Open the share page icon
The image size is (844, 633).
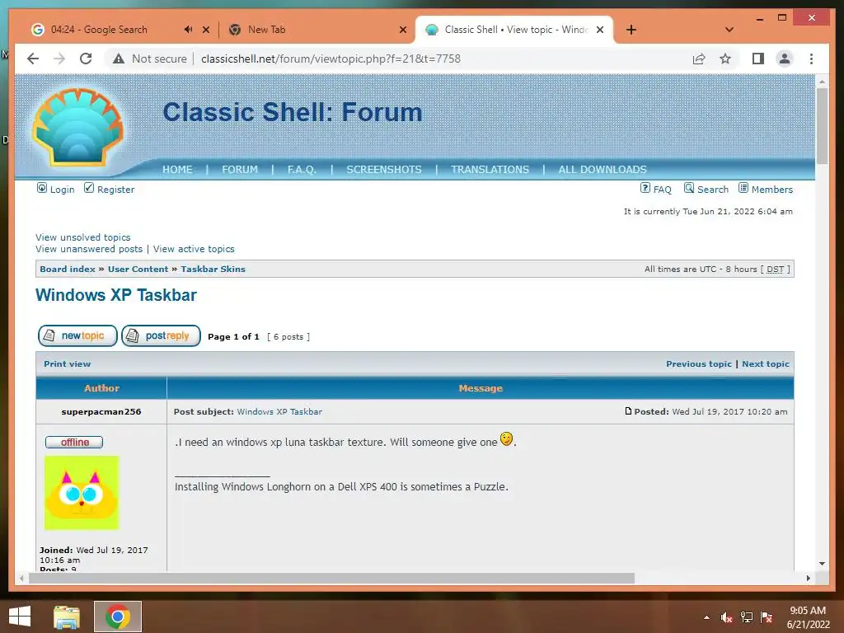pyautogui.click(x=699, y=59)
